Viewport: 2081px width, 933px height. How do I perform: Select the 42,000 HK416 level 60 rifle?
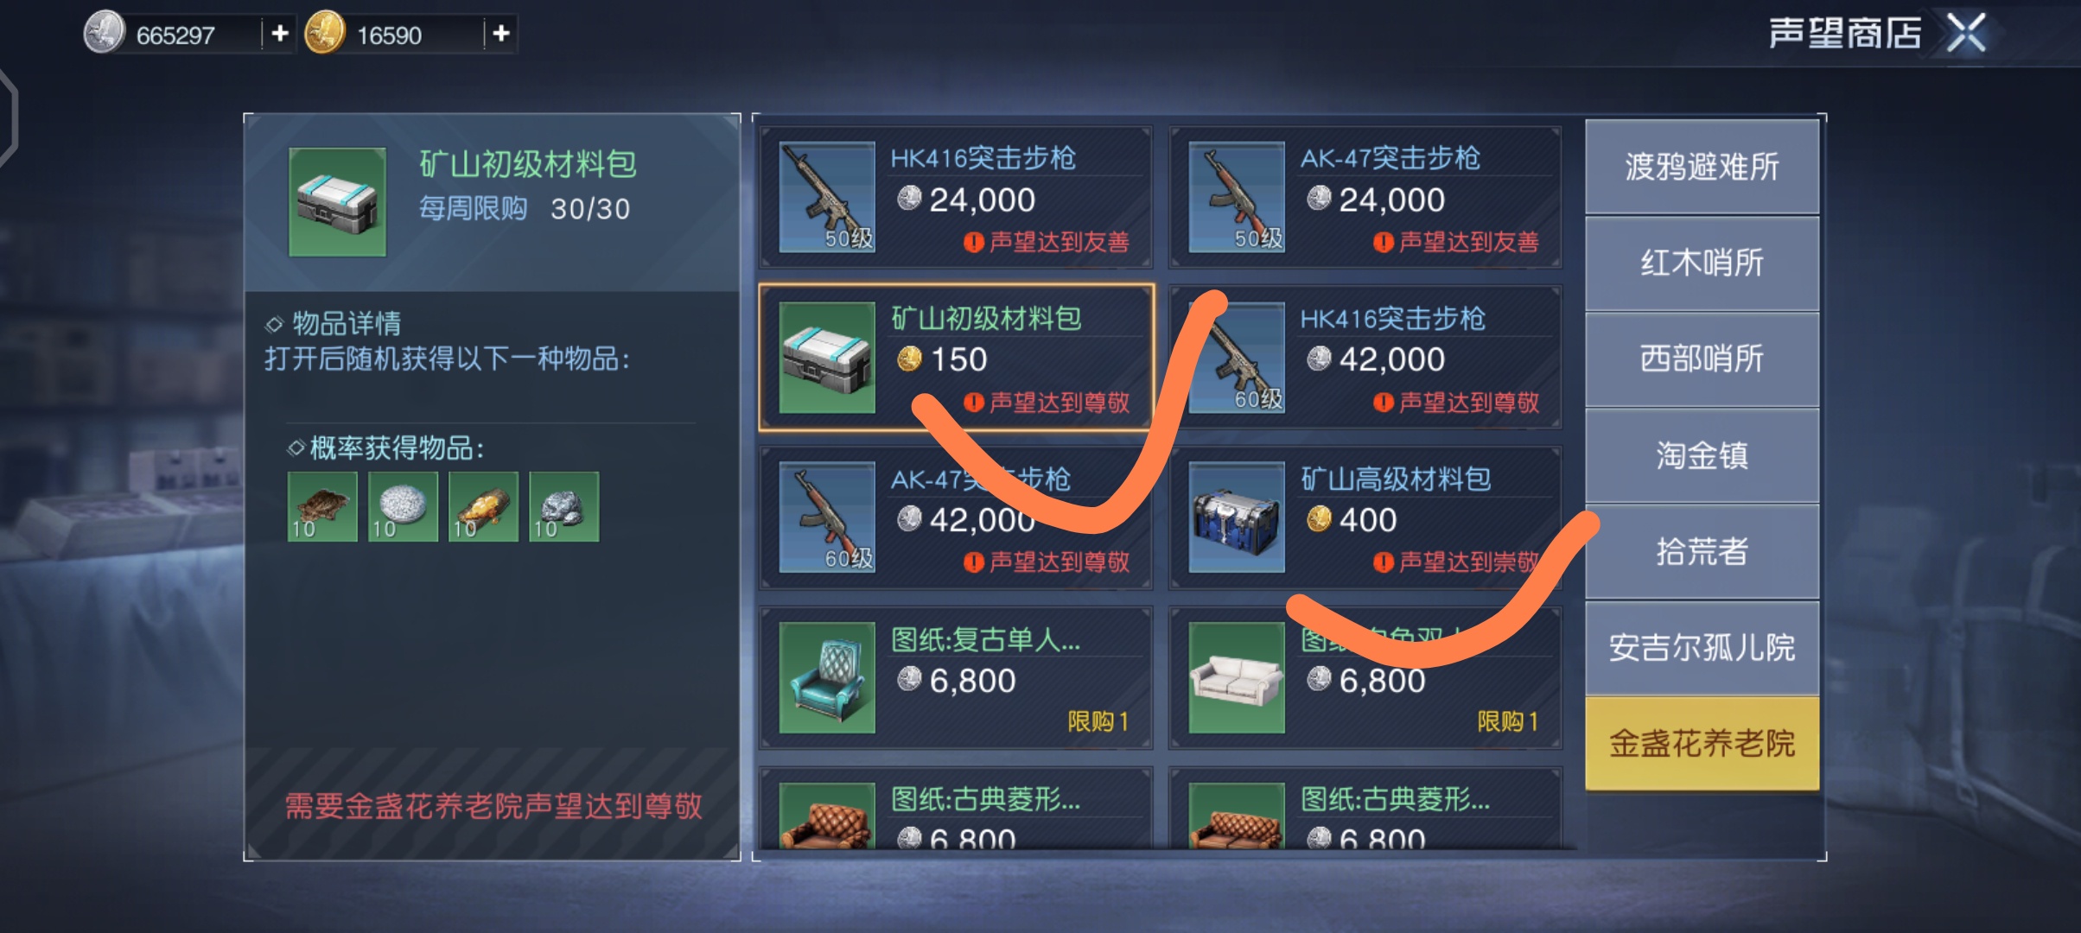(x=1365, y=358)
